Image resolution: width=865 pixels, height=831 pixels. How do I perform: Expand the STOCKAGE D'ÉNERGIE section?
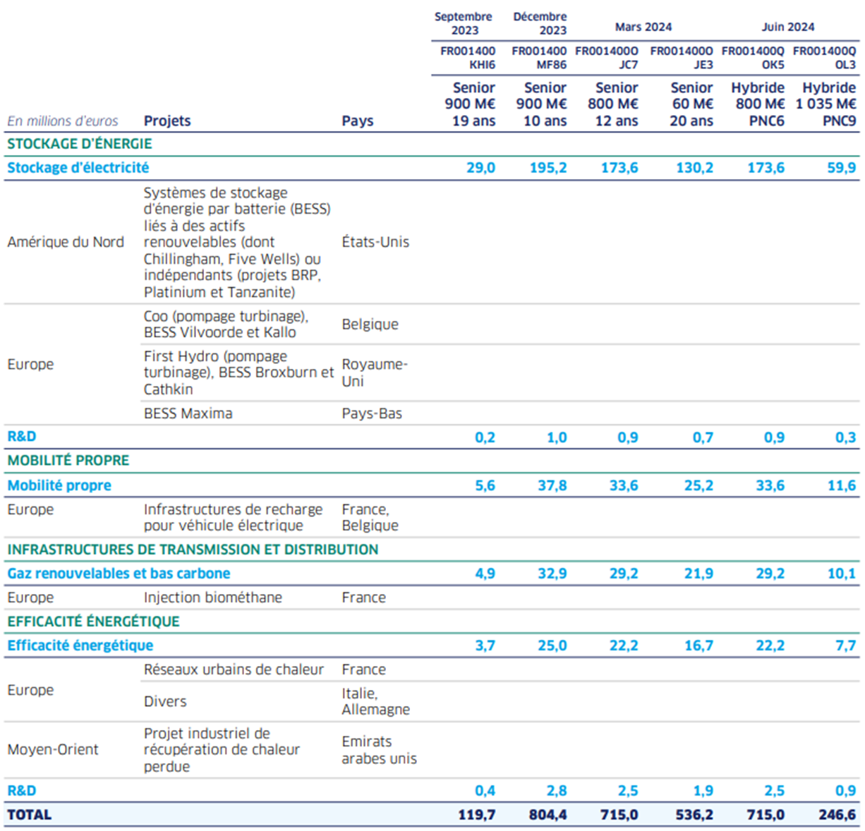point(80,143)
